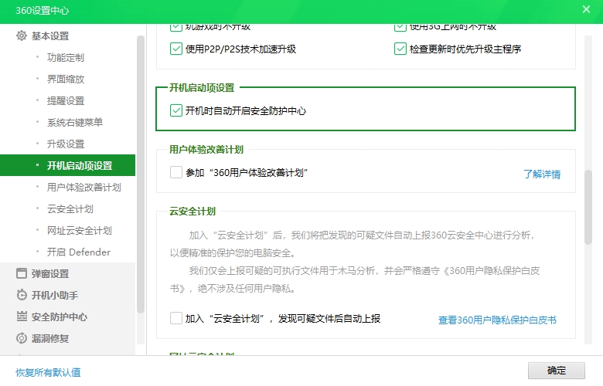Click the 弹窗设置 window icon
This screenshot has height=386, width=603.
coord(22,273)
